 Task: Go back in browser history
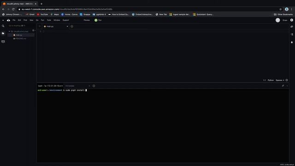3,9
